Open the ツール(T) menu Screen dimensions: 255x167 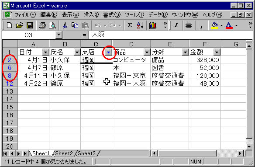tap(134, 15)
